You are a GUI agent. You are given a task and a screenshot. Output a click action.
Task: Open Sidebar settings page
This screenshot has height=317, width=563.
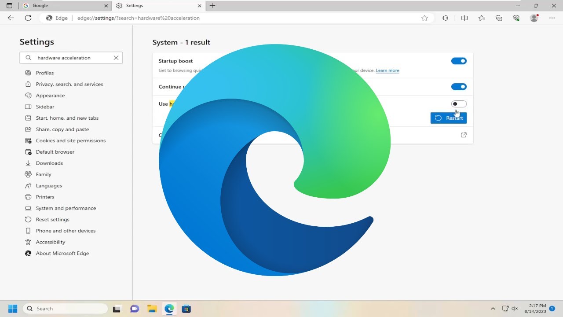point(45,107)
